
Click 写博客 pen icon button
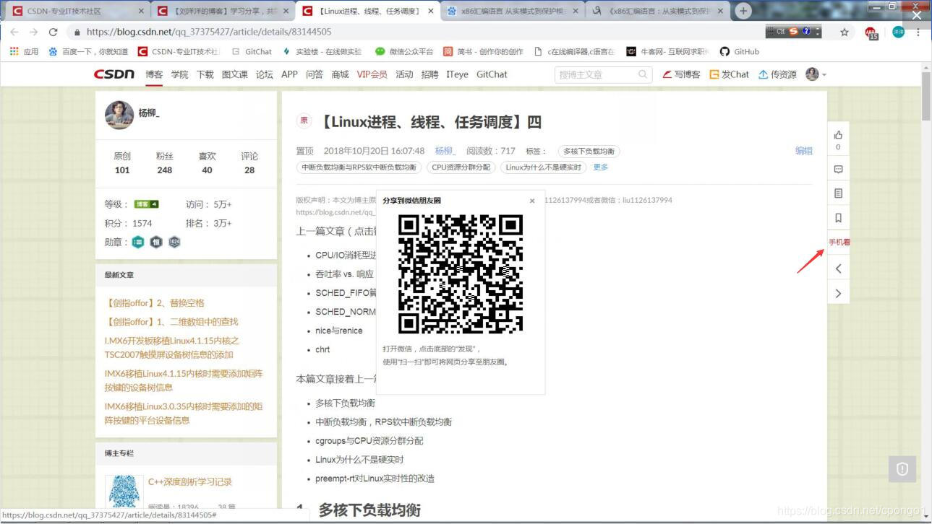point(681,74)
